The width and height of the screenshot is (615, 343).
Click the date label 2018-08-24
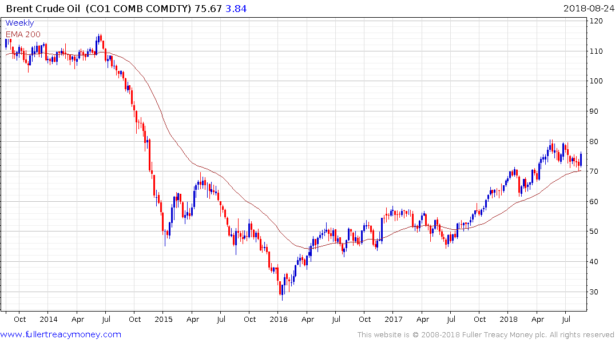click(589, 8)
